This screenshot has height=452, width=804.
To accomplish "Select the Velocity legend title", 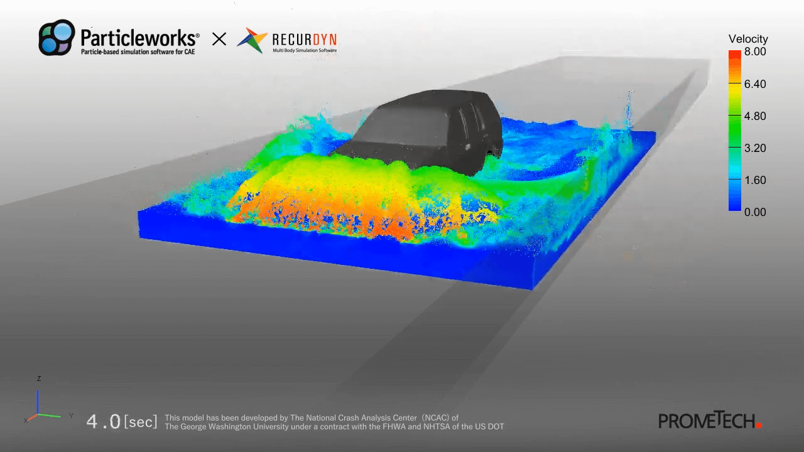I will tap(747, 39).
